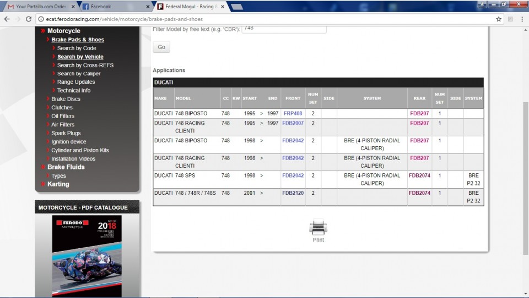Open Spark Plugs category
Viewport: 529px width, 298px height.
(x=66, y=133)
